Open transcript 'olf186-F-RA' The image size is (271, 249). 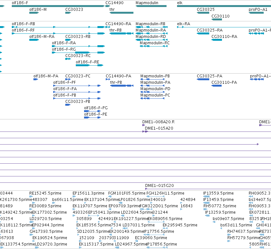point(64,43)
